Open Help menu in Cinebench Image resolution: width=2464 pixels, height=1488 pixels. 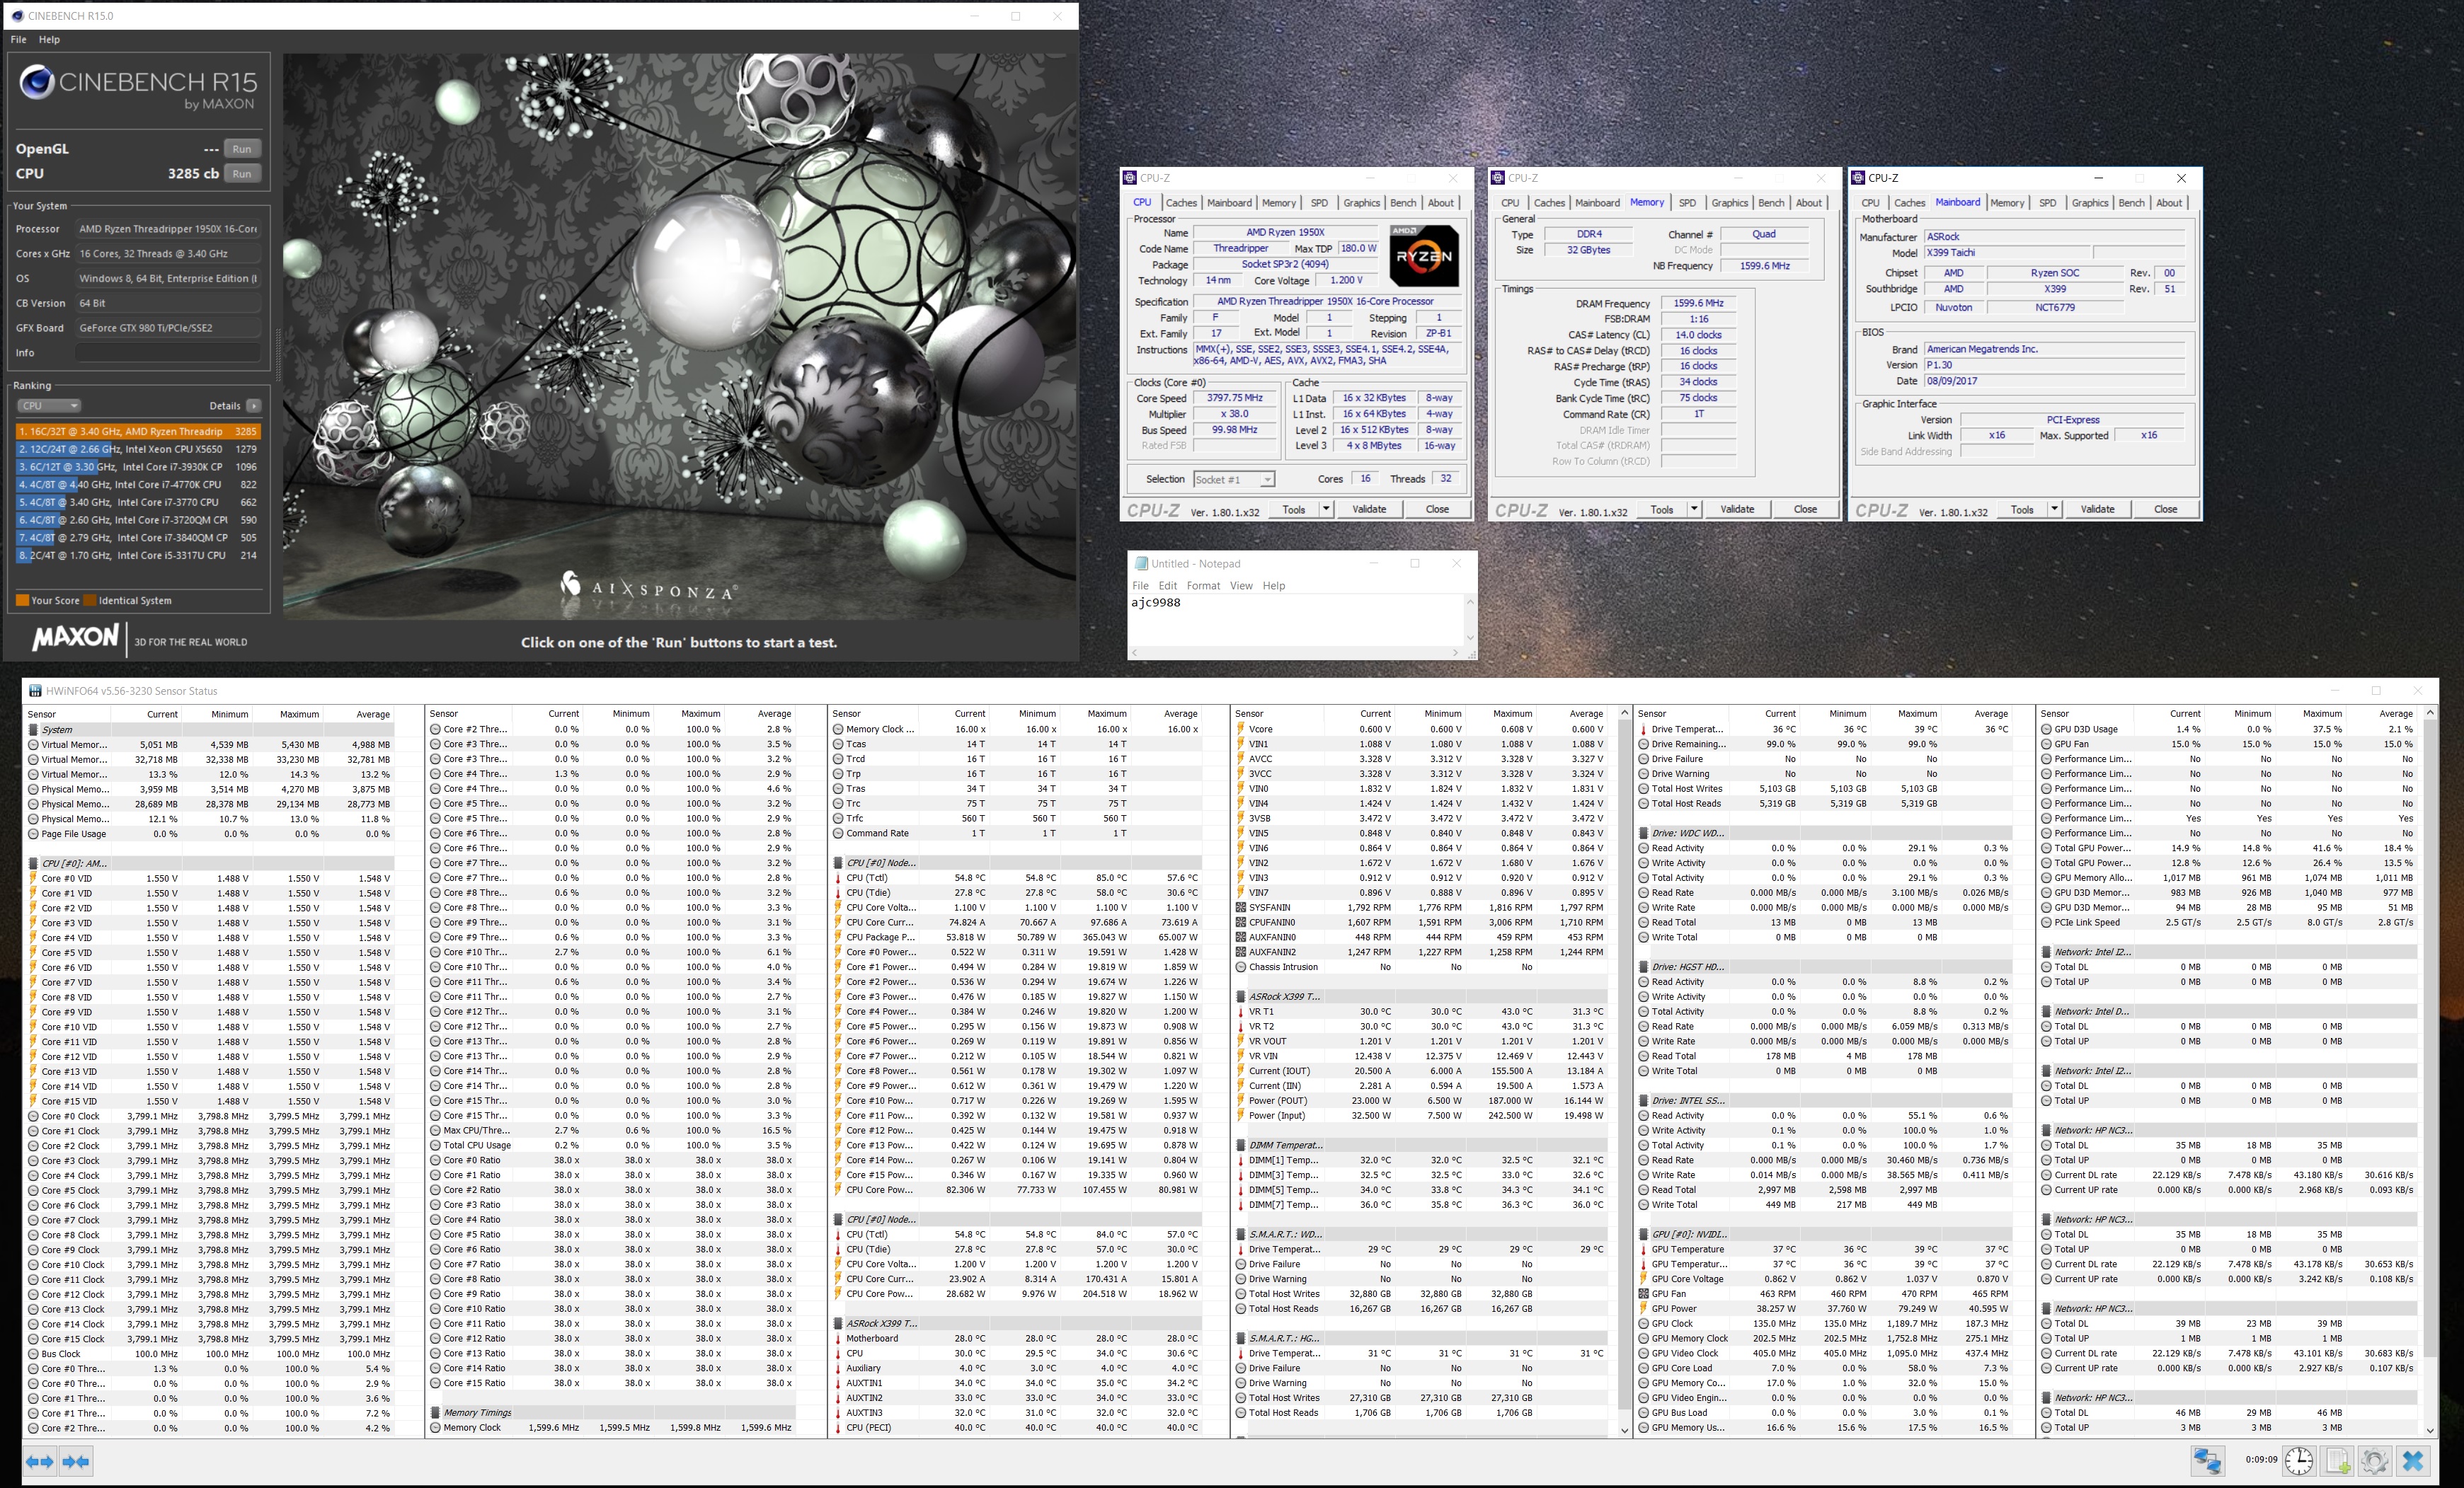click(49, 40)
